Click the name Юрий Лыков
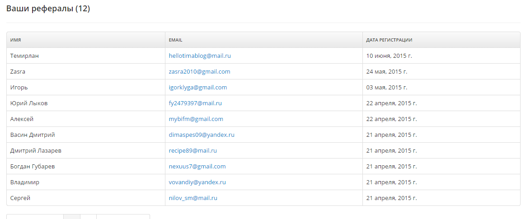 [29, 103]
